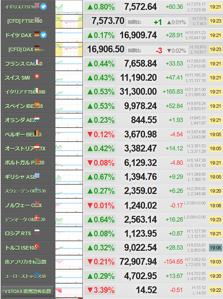Click the BEL20 change ▼0.12%
223x299 pixels.
[101, 135]
